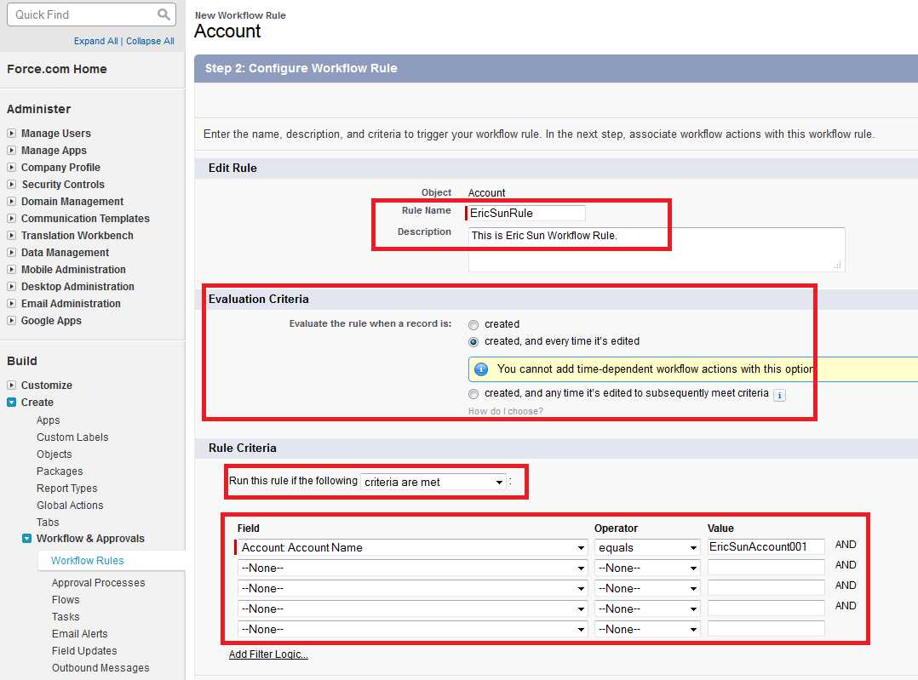918x680 pixels.
Task: Expand the Desktop Administration arrow
Action: (11, 286)
